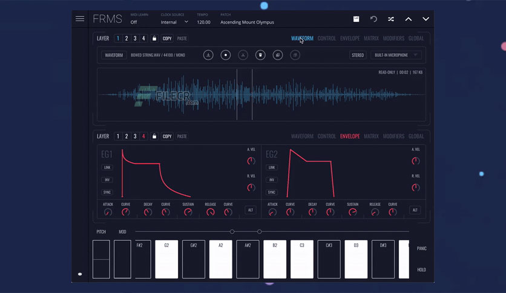This screenshot has height=293, width=506.
Task: Switch upper panel to Envelope tab
Action: click(350, 38)
